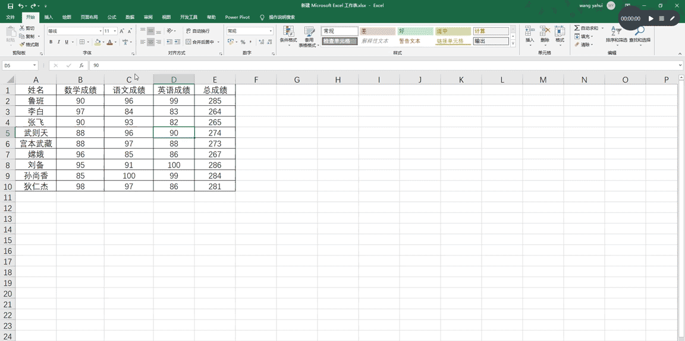Select column header E

pos(215,80)
